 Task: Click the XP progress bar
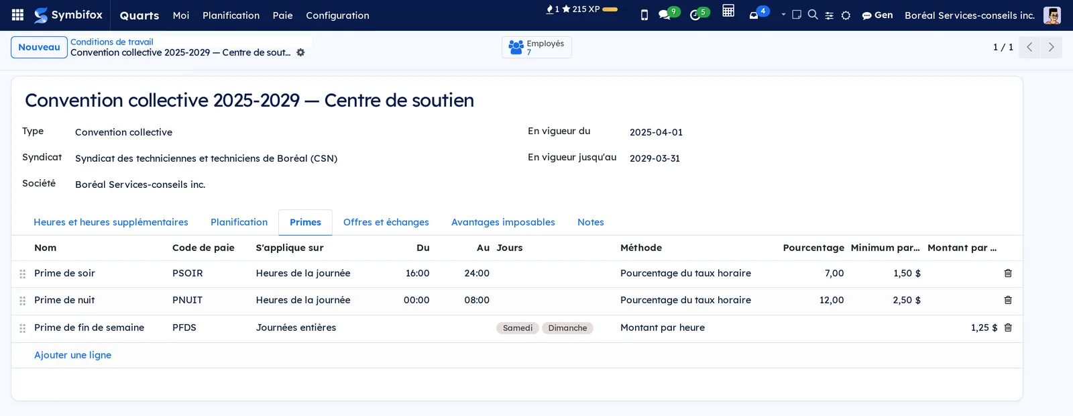tap(610, 9)
